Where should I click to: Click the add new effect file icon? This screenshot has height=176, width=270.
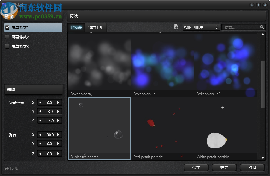[x=176, y=27]
